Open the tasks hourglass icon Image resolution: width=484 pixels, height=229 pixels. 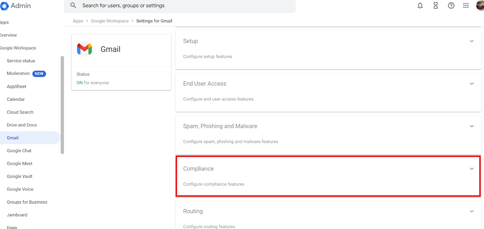pyautogui.click(x=436, y=5)
